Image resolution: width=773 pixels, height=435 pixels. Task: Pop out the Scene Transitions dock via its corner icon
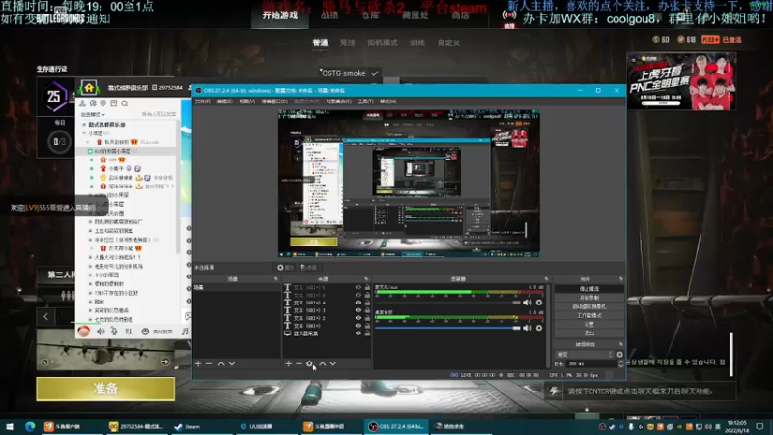620,344
